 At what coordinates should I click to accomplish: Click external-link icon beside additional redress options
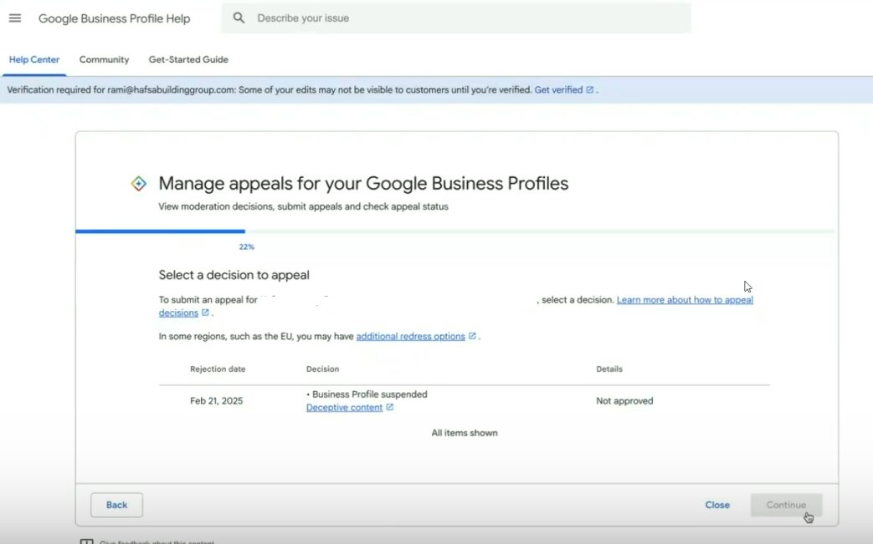(472, 336)
